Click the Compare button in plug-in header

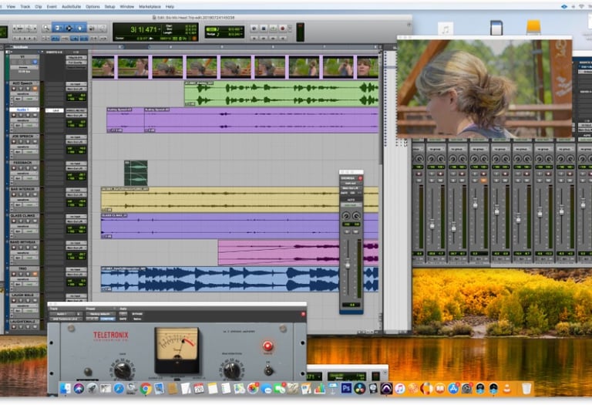coord(106,319)
